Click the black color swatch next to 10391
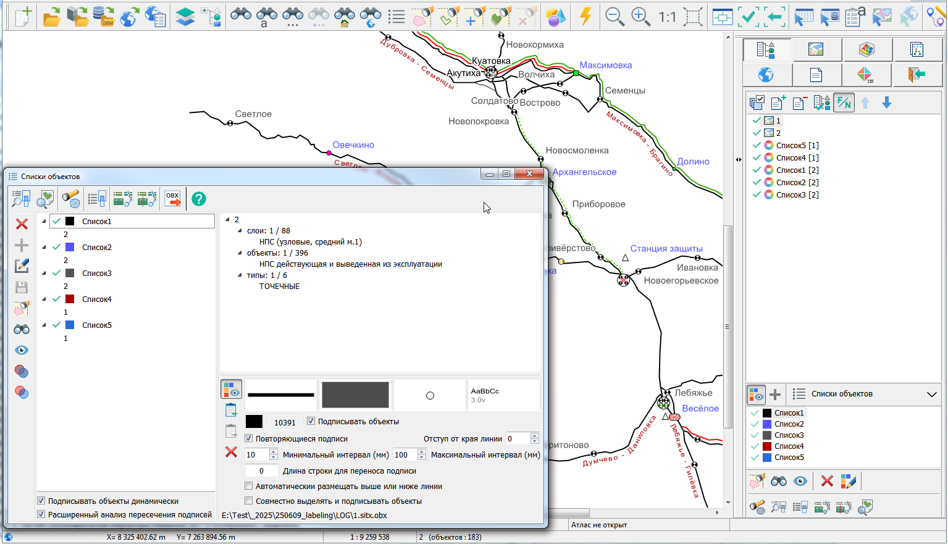Screen dimensions: 948x544 (x=254, y=422)
